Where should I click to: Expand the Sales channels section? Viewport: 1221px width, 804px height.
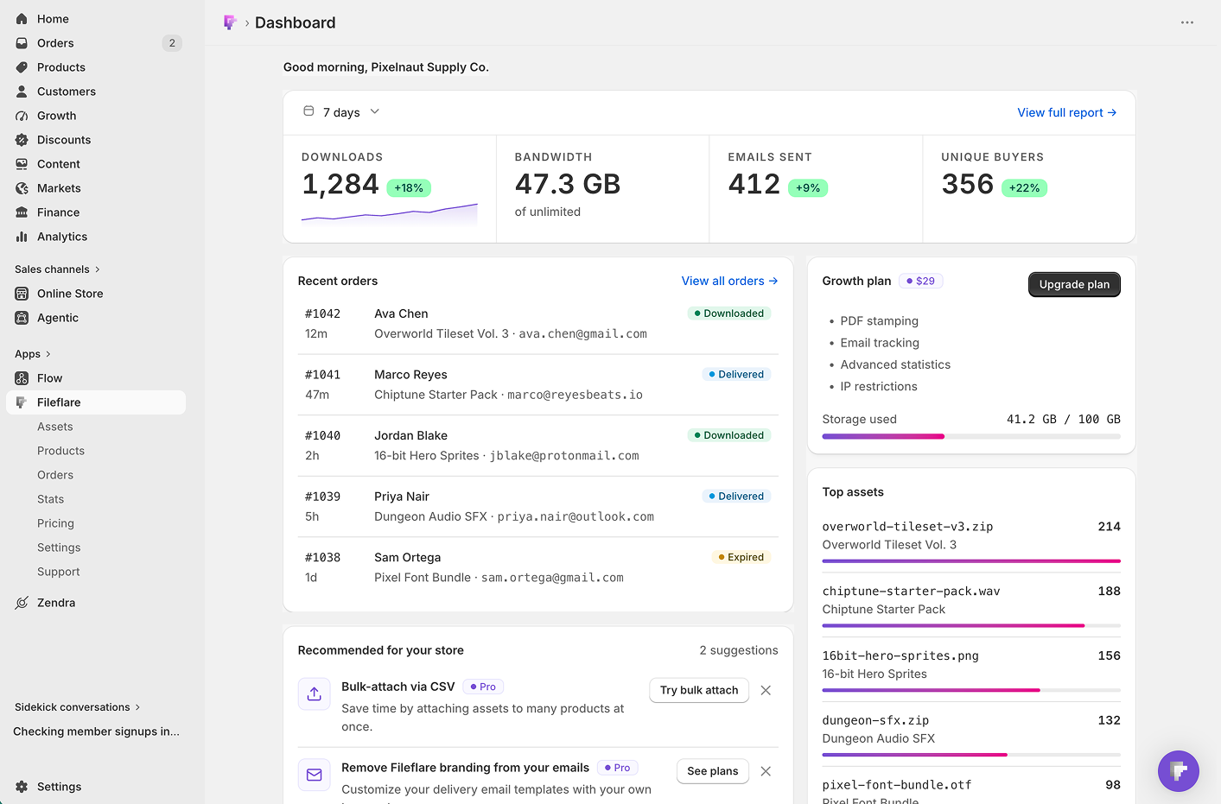[58, 269]
